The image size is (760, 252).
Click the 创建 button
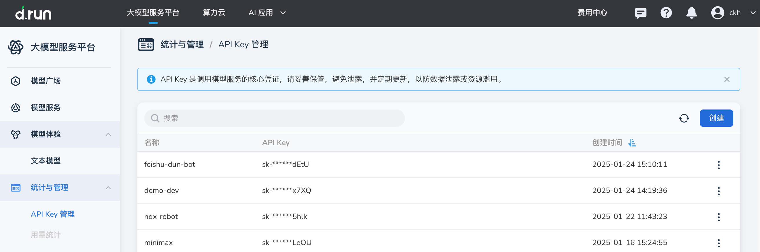pos(716,118)
